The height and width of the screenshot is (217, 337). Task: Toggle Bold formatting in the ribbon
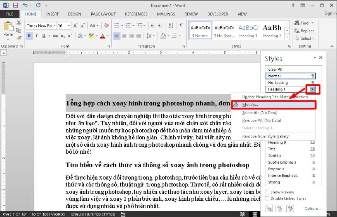(29, 36)
